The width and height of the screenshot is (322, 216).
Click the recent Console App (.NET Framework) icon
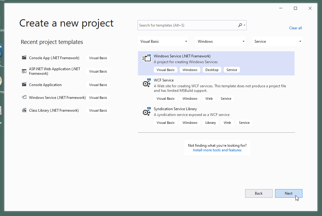(24, 58)
